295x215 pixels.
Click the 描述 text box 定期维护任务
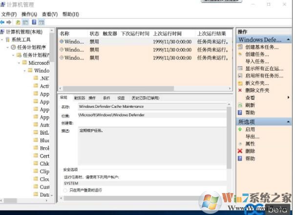[x=152, y=146]
